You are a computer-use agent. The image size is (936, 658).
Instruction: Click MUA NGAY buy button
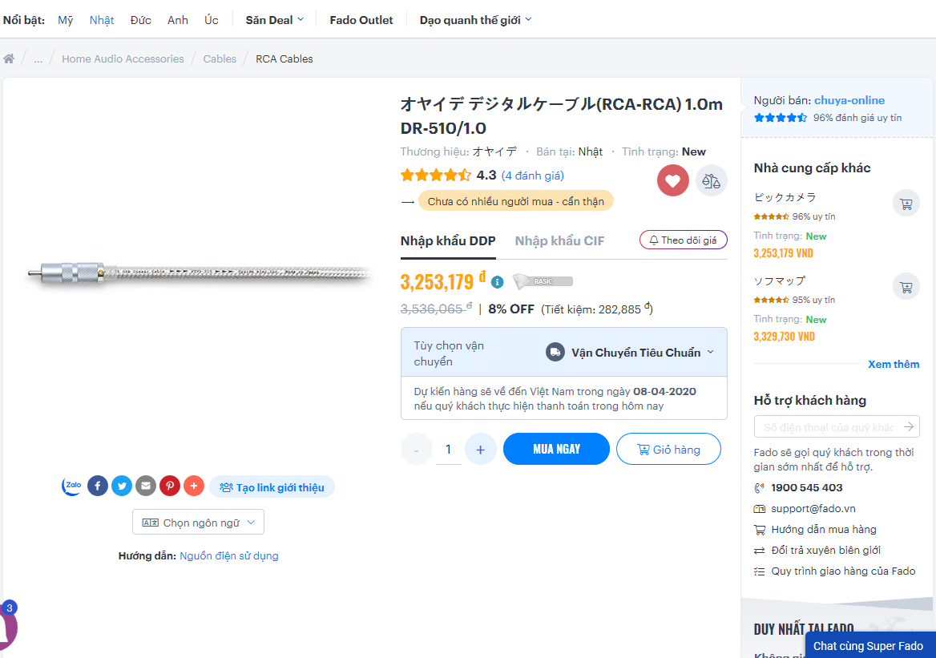click(556, 449)
